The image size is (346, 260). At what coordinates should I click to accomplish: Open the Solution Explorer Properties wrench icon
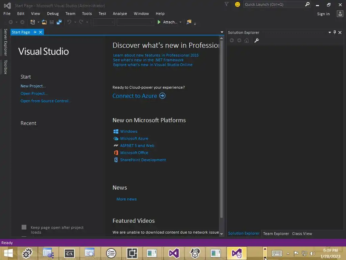click(257, 41)
